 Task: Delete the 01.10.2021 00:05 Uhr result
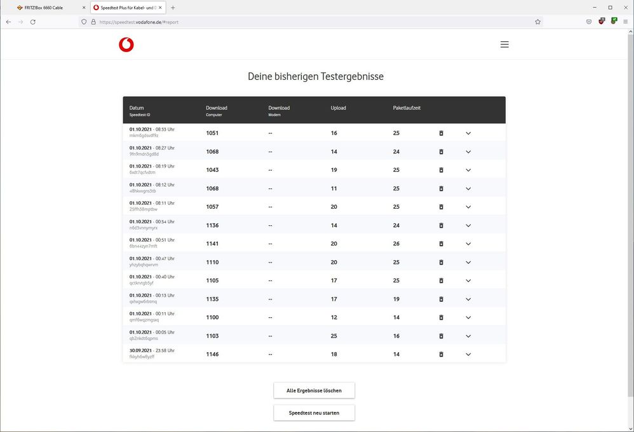(441, 336)
